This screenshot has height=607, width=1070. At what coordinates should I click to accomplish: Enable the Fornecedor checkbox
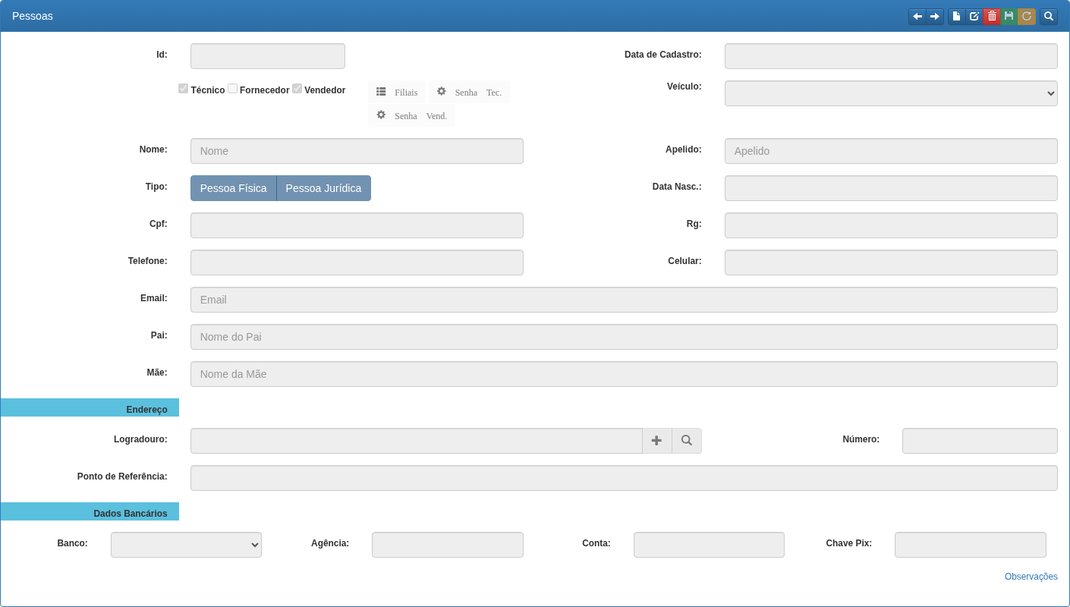(x=232, y=89)
